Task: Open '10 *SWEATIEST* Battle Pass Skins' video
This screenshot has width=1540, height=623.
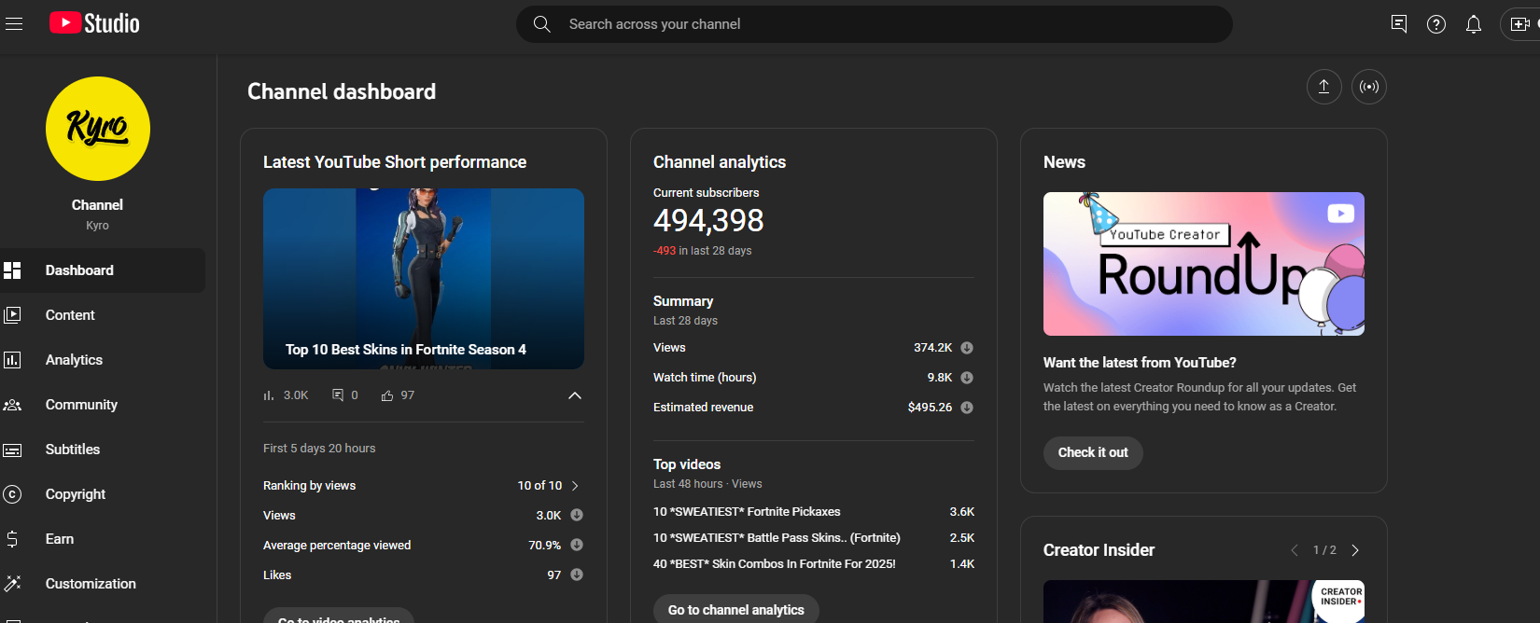Action: (777, 538)
